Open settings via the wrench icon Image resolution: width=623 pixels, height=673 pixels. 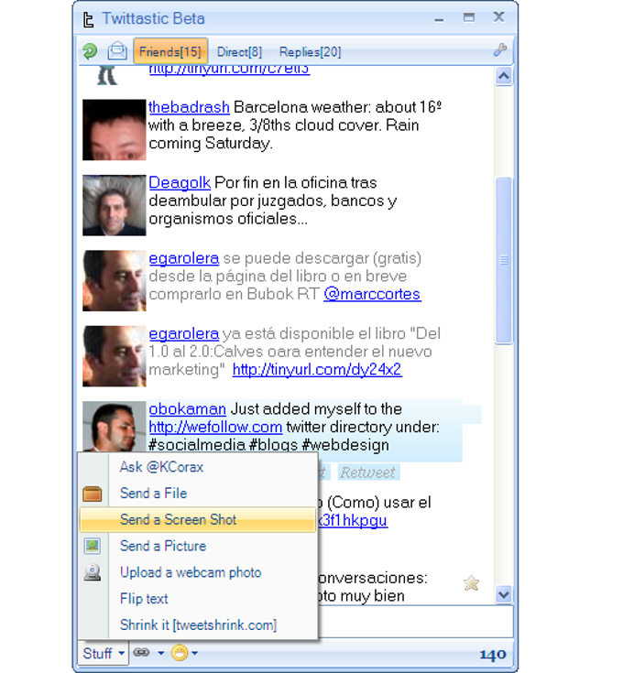coord(499,49)
